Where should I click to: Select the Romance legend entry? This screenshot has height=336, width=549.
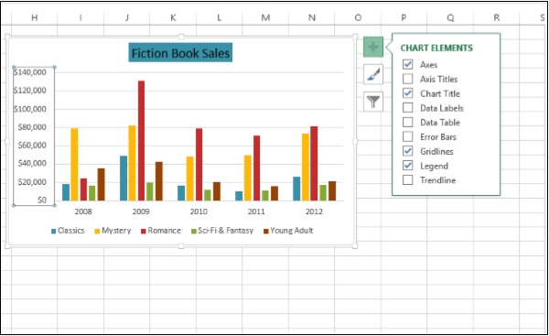click(x=161, y=231)
